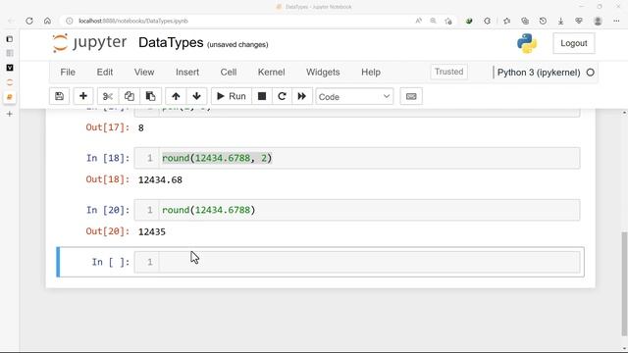Open browser profile avatar
628x353 pixels.
(x=598, y=21)
